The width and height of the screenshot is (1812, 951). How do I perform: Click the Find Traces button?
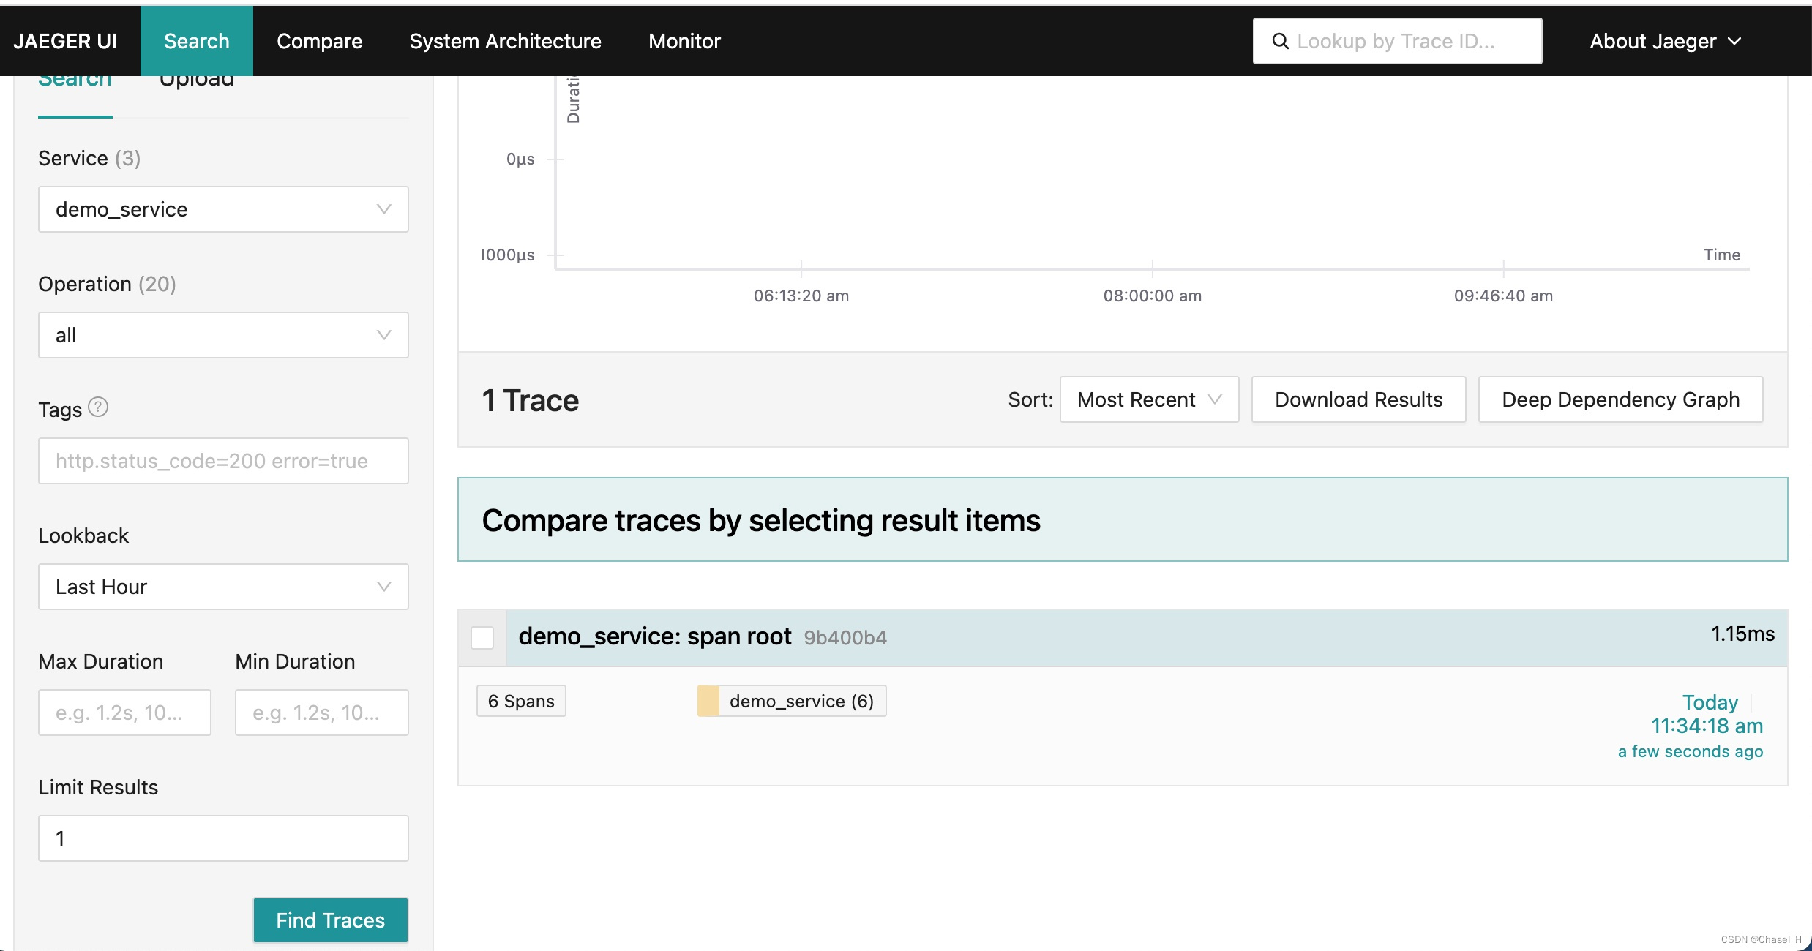[331, 920]
